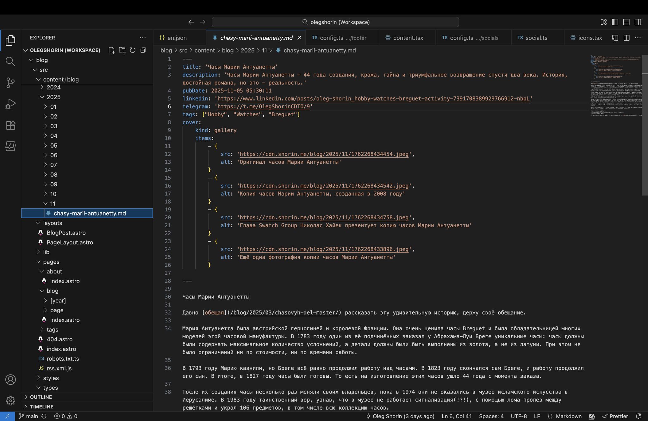Open the Extensions view icon

tap(10, 125)
